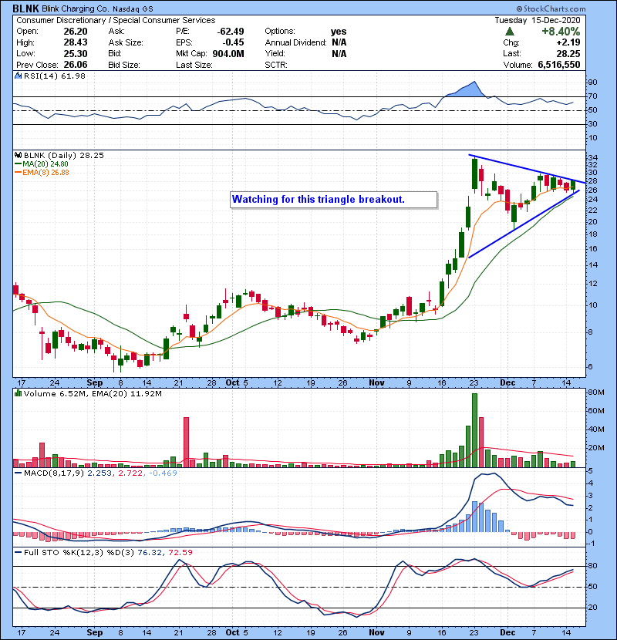The height and width of the screenshot is (640, 617).
Task: Click the Volume 6.52M, EMA(20) 11.92M label
Action: click(x=93, y=394)
